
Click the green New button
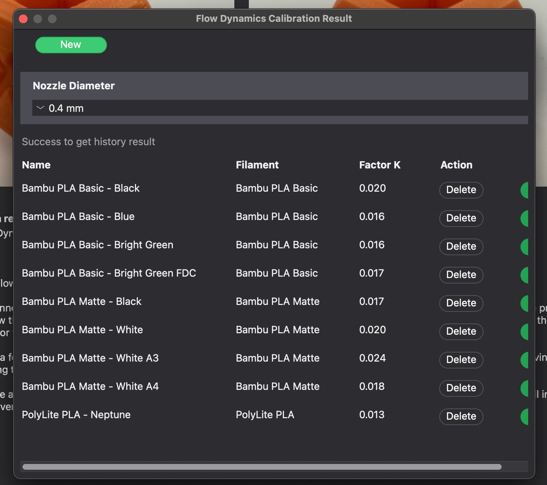71,45
